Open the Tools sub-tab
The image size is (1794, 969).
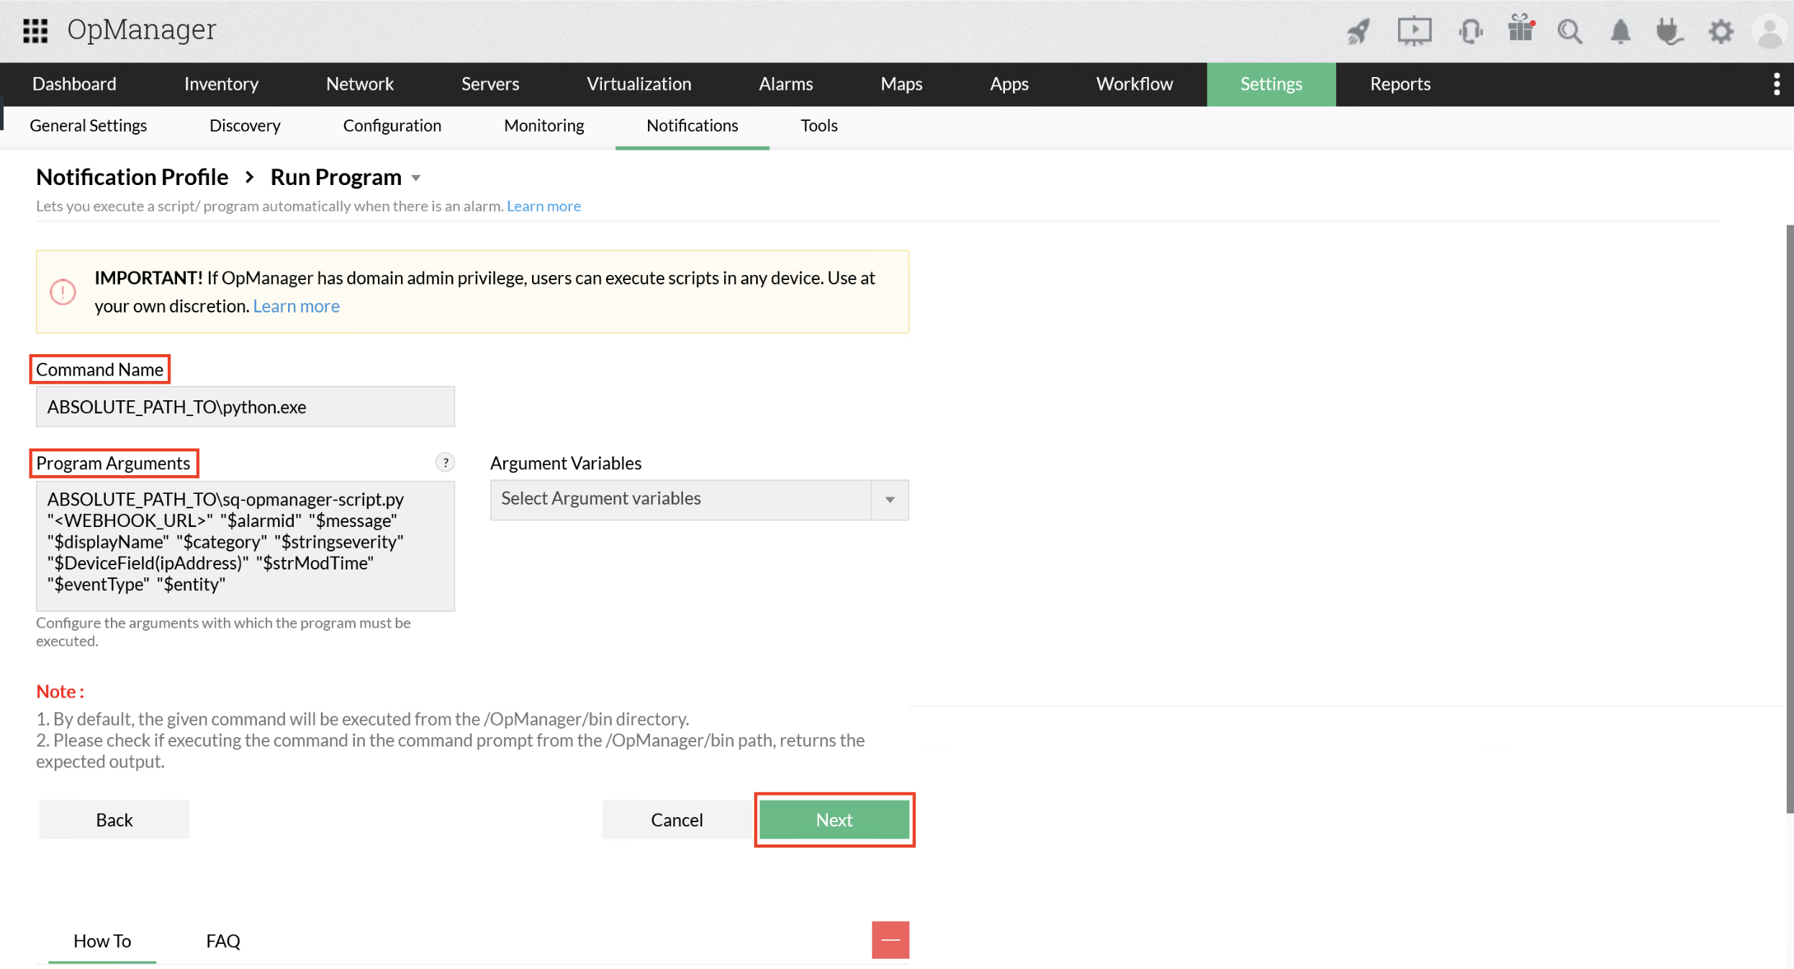(x=819, y=125)
